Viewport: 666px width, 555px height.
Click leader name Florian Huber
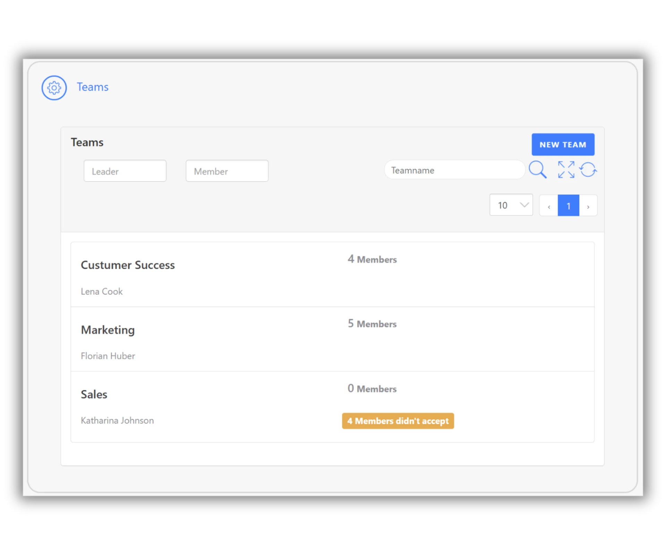point(108,356)
